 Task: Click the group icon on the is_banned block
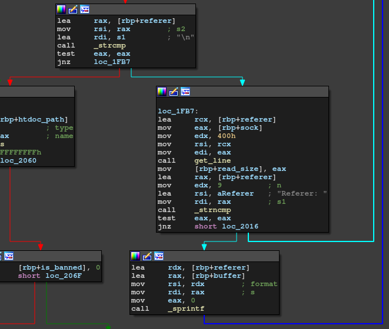pos(8,256)
